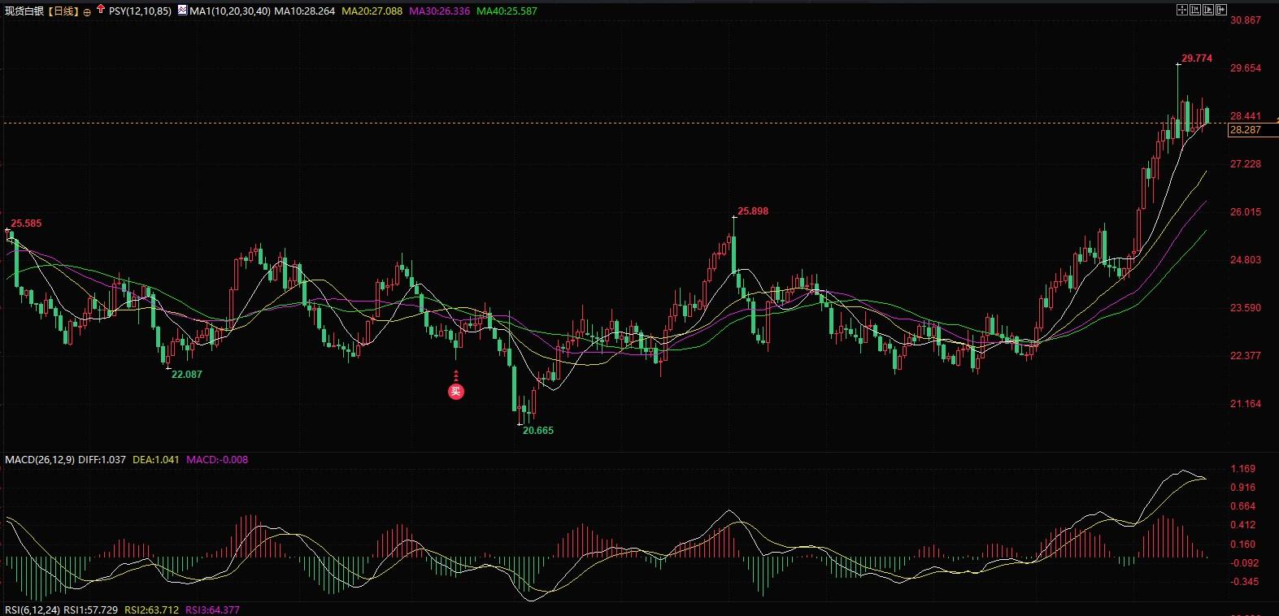Click the -0.092 MACD axis label
The height and width of the screenshot is (616, 1279).
pyautogui.click(x=1243, y=563)
